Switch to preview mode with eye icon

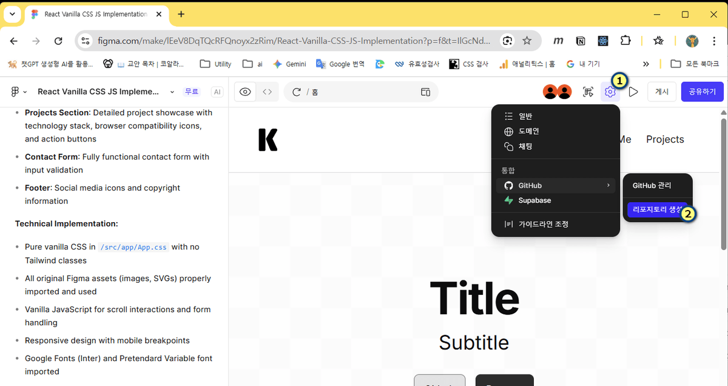(245, 92)
